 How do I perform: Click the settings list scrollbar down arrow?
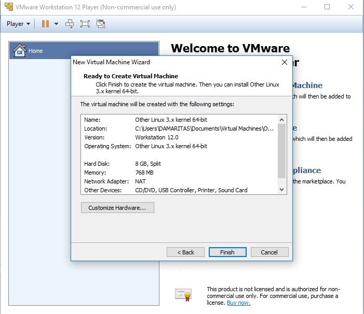click(x=282, y=190)
